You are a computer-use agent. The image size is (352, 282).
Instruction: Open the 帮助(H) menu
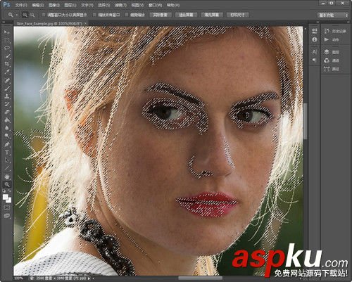(x=173, y=5)
